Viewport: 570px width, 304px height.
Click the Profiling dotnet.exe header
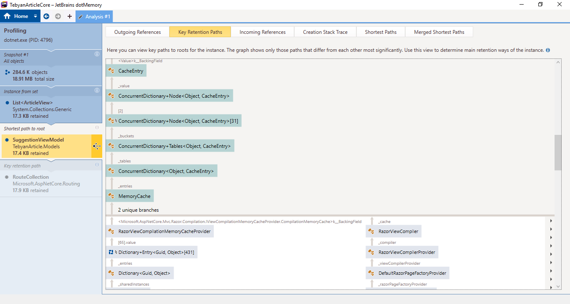51,35
